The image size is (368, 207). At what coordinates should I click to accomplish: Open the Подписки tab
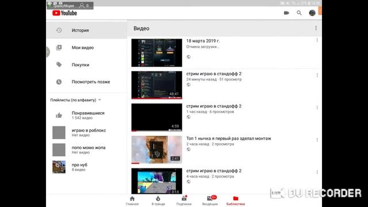pos(184,201)
